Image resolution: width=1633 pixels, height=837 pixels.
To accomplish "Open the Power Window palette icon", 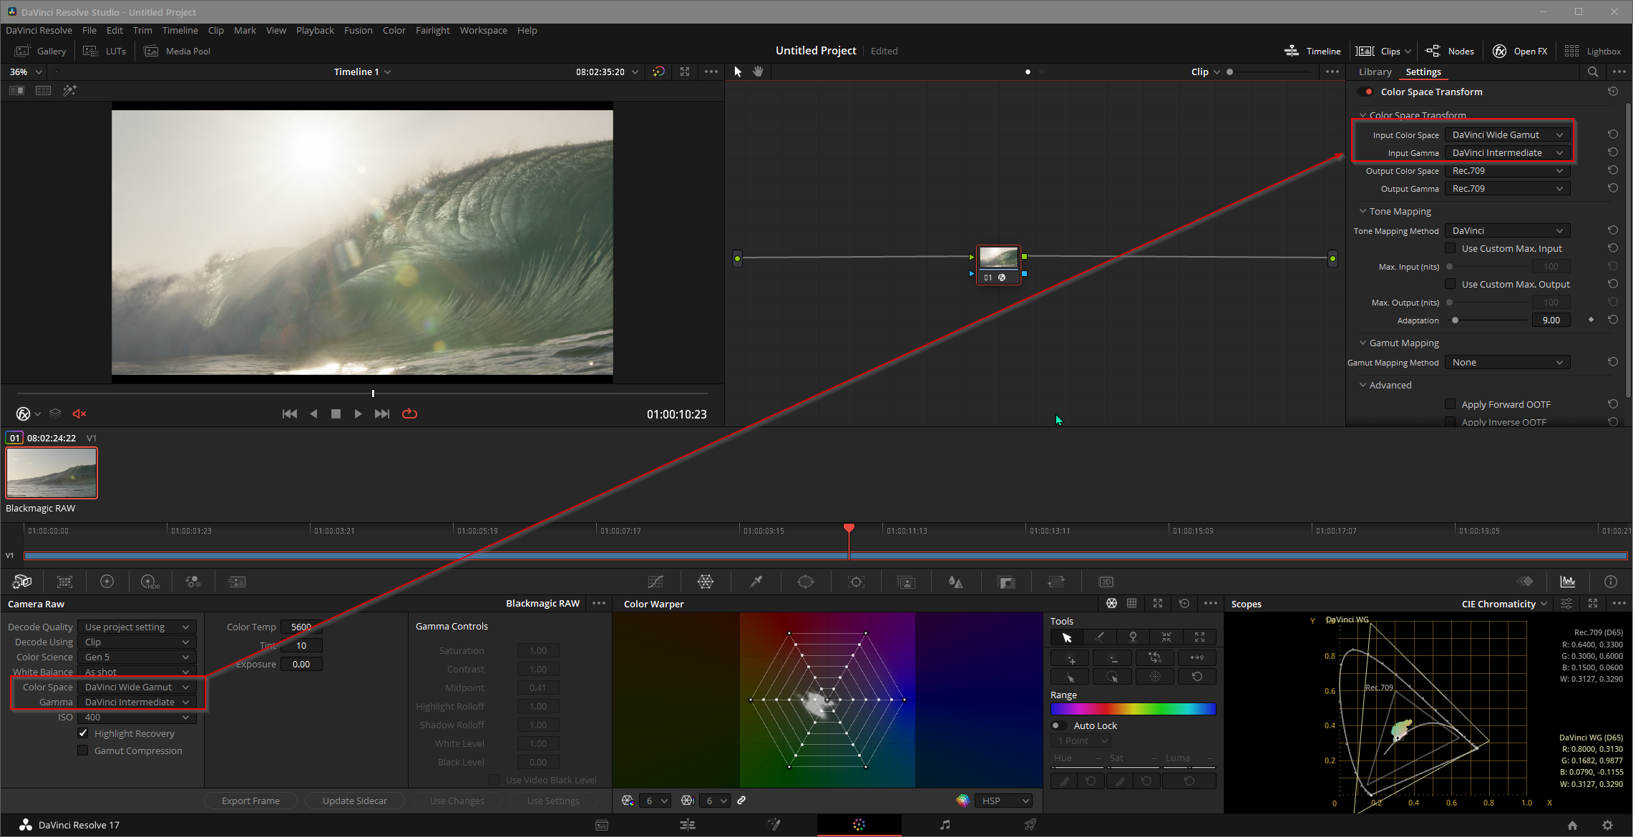I will point(806,582).
